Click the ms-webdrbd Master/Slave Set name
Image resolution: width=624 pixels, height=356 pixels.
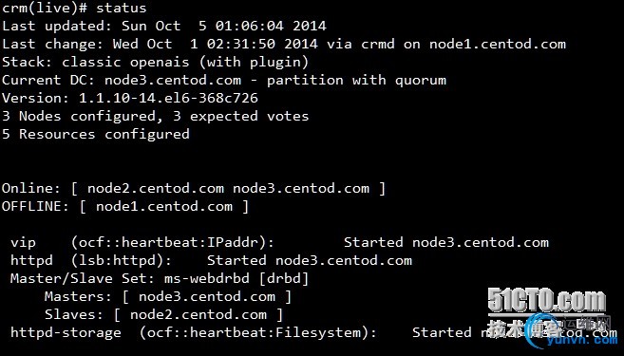click(206, 278)
